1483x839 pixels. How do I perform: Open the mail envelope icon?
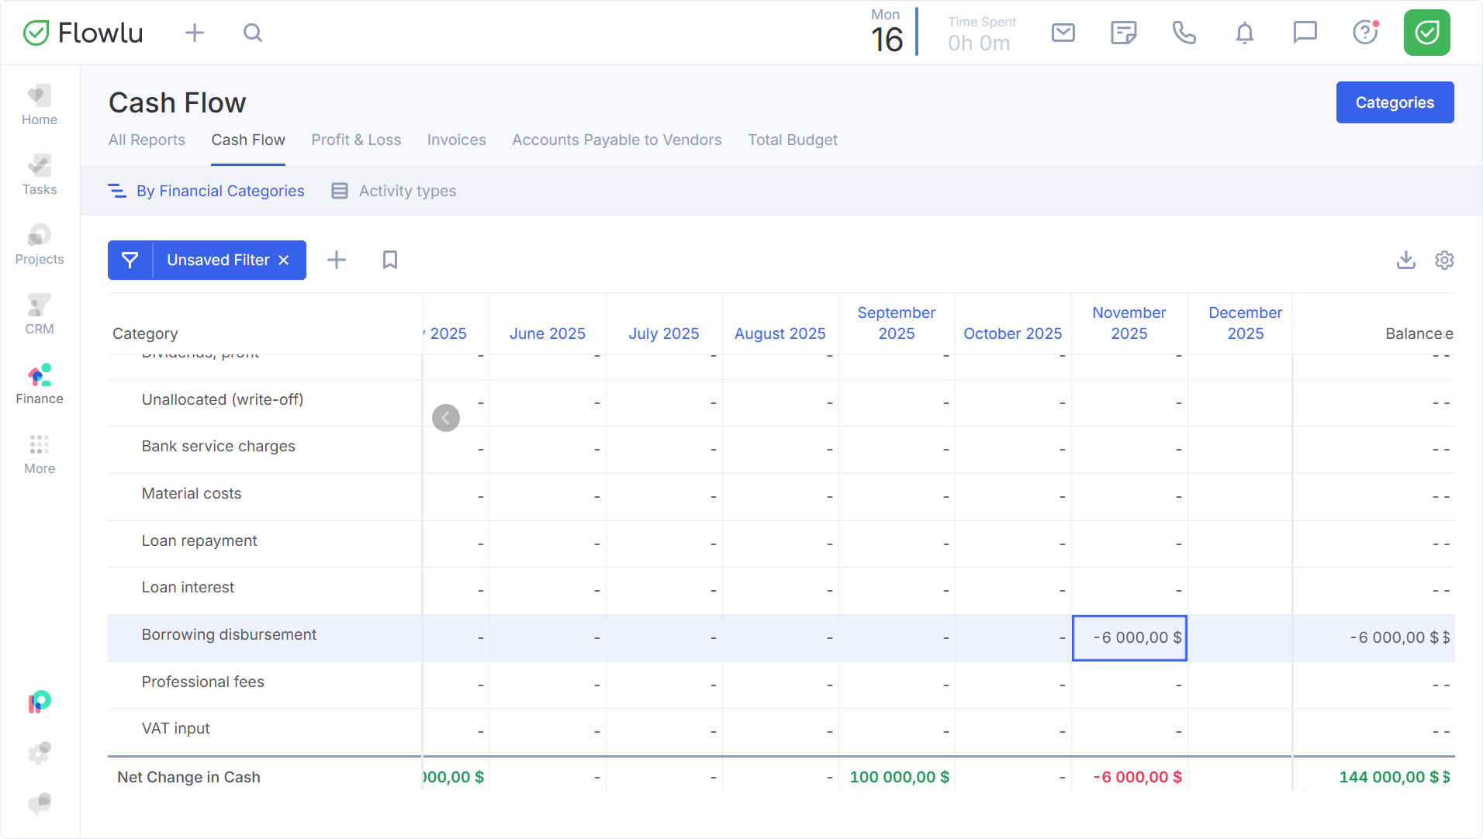tap(1063, 33)
